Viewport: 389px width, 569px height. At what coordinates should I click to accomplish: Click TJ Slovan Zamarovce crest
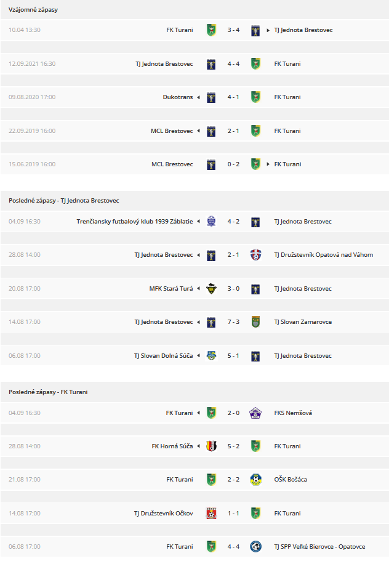(256, 322)
